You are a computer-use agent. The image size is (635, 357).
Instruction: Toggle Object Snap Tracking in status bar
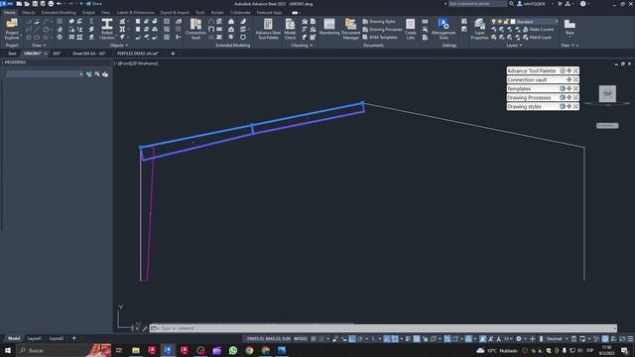pos(387,339)
